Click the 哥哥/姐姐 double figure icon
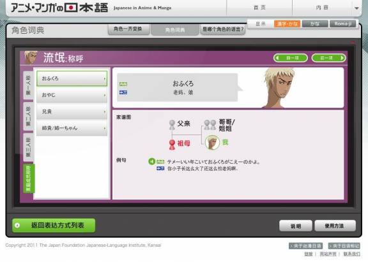368x262 pixels. [210, 125]
